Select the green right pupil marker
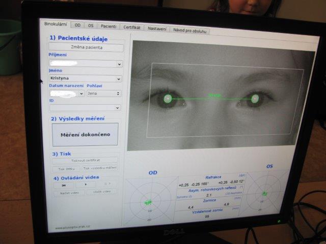 (168, 99)
